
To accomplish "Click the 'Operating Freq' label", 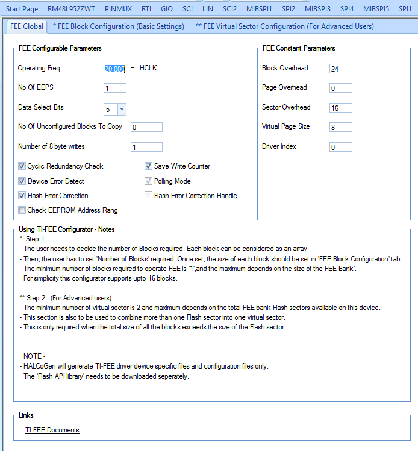I will 39,68.
